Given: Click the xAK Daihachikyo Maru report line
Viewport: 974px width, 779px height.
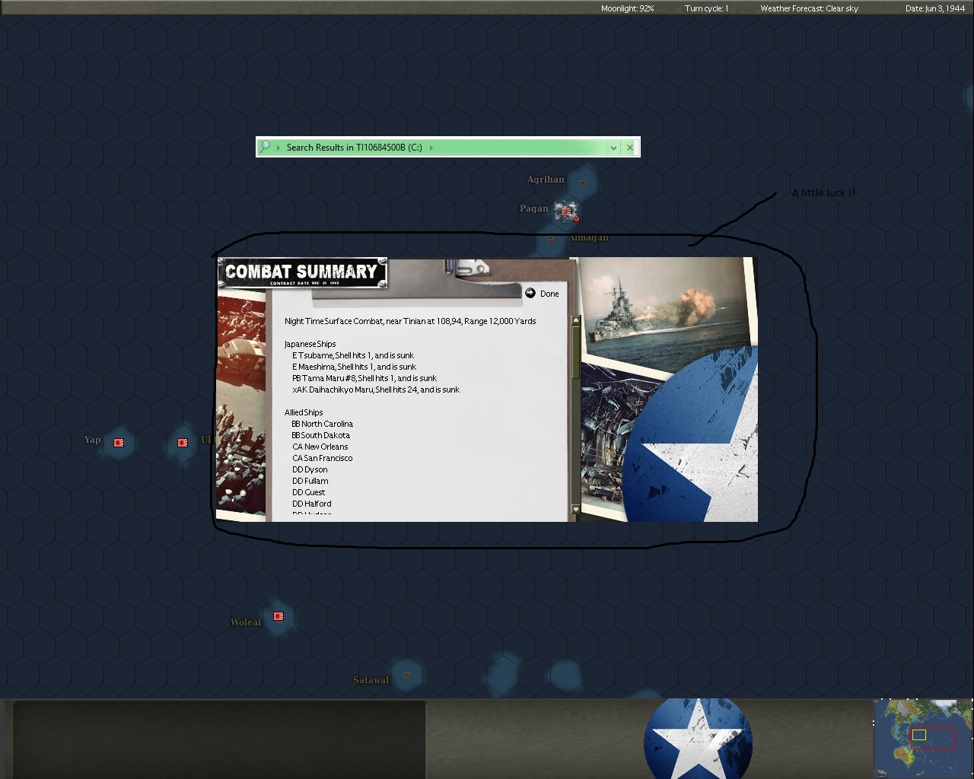Looking at the screenshot, I should 376,389.
